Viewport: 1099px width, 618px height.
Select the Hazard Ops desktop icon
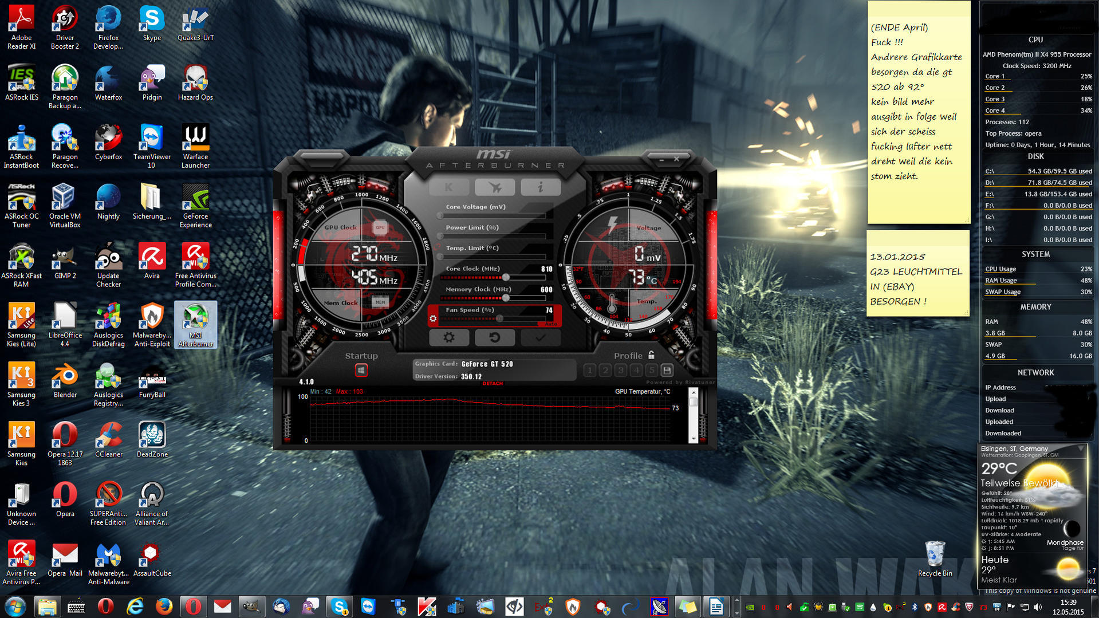pos(195,83)
